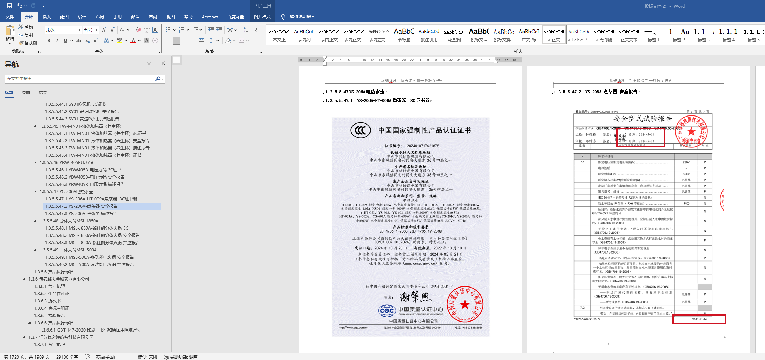This screenshot has width=765, height=360.
Task: Undo the last action
Action: (20, 6)
